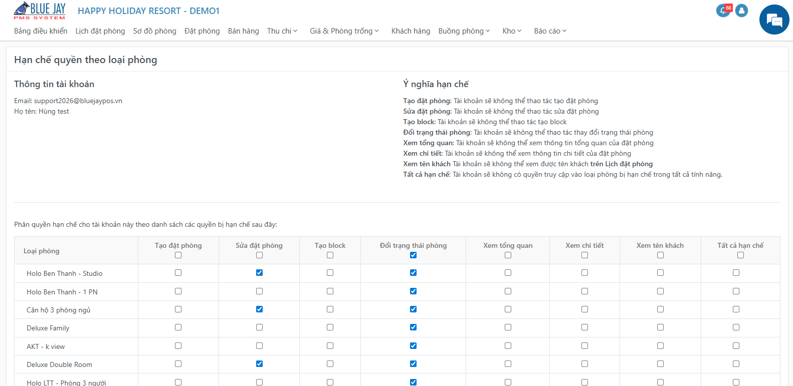Check Tất cả hạn chế for AKT - k view

[736, 345]
